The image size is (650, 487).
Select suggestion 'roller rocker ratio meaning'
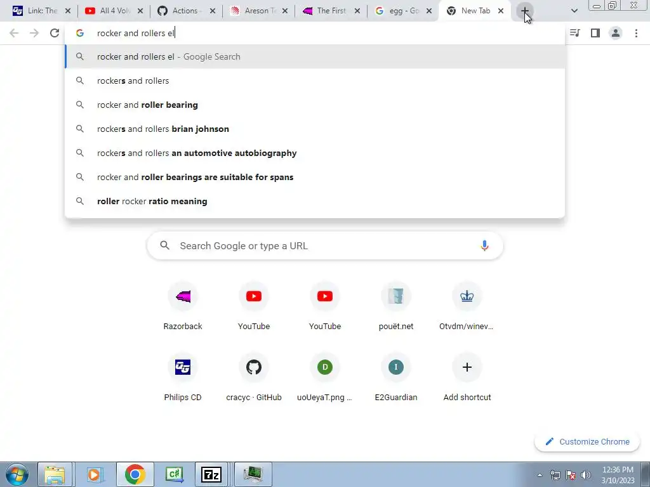(315, 201)
